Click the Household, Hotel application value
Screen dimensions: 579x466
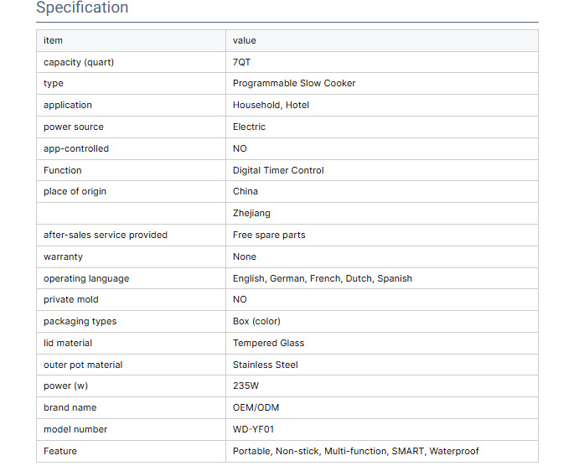click(x=271, y=106)
